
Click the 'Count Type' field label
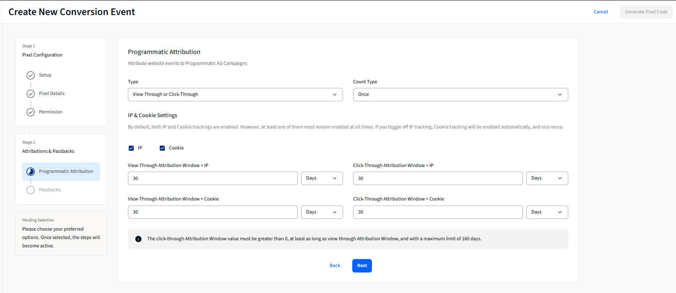tap(365, 82)
